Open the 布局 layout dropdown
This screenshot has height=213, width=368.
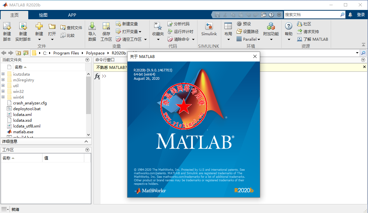click(228, 39)
